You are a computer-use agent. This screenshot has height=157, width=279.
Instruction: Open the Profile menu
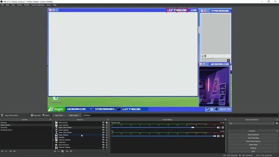point(27,5)
